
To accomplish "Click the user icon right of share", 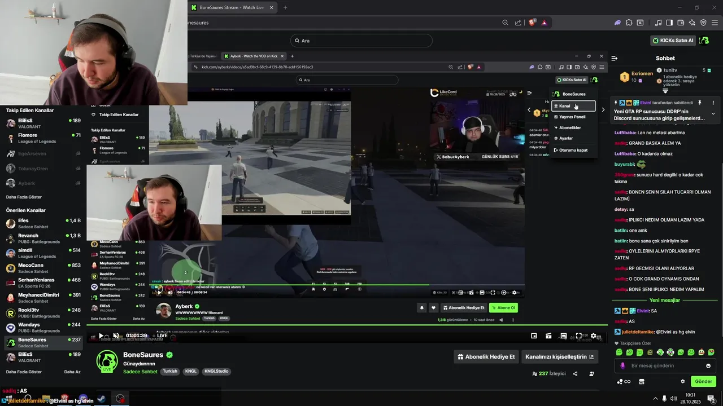I will coord(591,373).
